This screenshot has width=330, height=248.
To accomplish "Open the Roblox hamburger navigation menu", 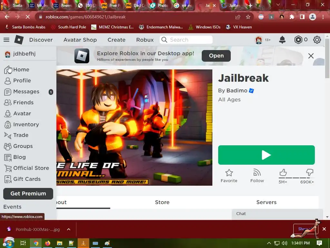I will [x=6, y=40].
